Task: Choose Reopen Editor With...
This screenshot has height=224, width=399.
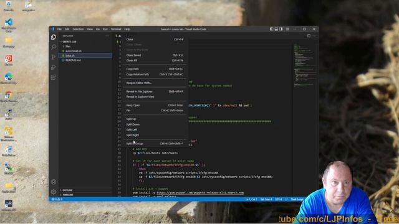Action: point(155,83)
